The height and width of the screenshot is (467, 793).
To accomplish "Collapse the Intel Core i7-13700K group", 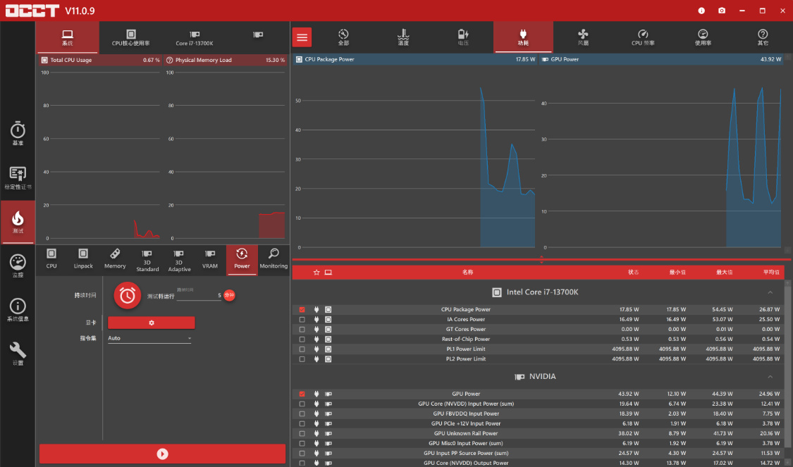I will click(x=770, y=292).
